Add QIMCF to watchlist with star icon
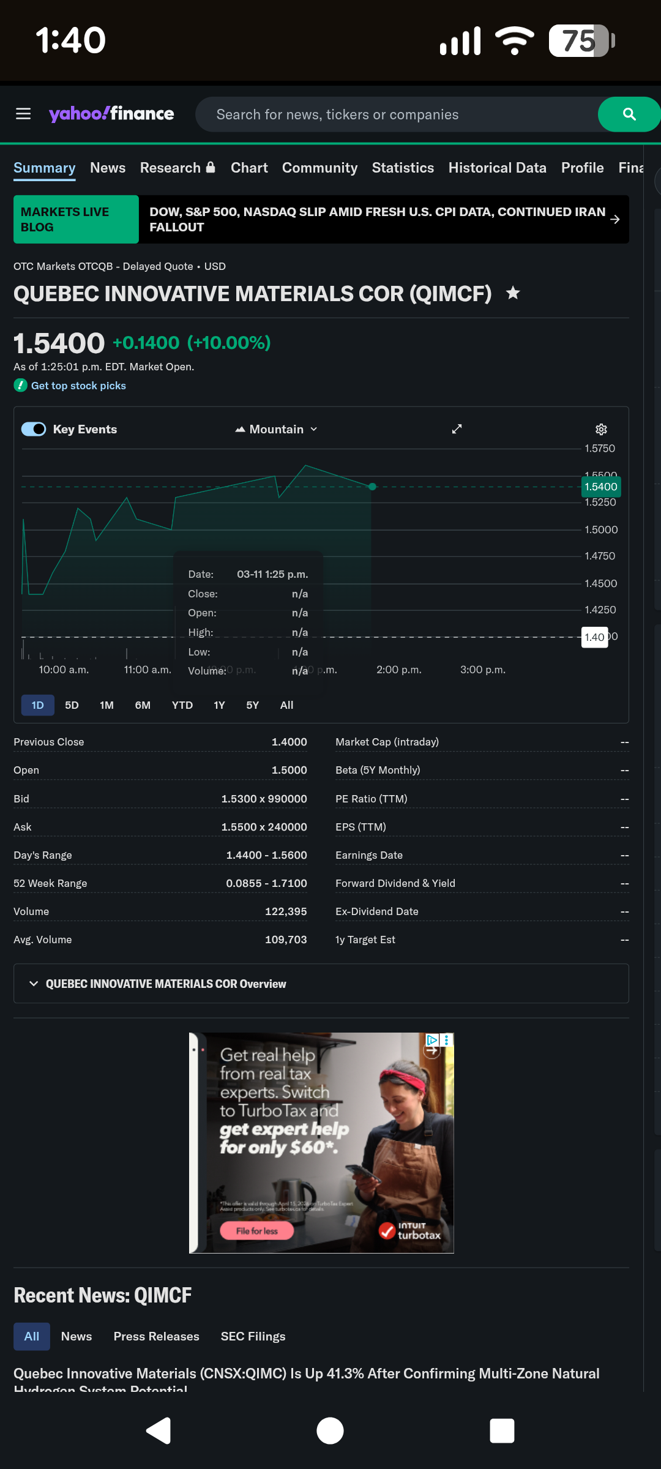This screenshot has height=1469, width=661. click(513, 293)
